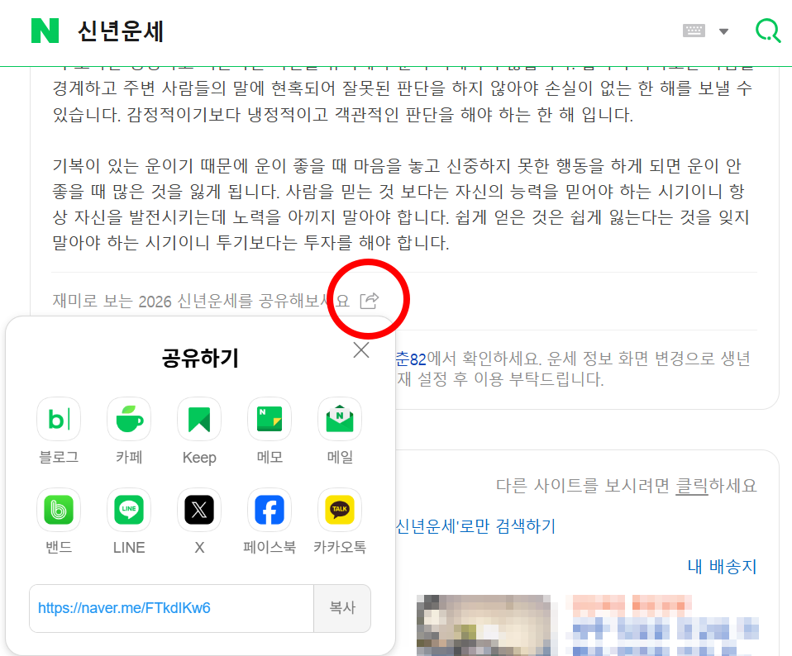Image resolution: width=792 pixels, height=656 pixels.
Task: Open search using the magnifier icon
Action: (768, 30)
